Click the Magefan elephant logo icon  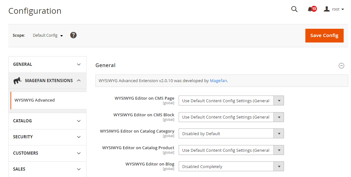pos(18,81)
